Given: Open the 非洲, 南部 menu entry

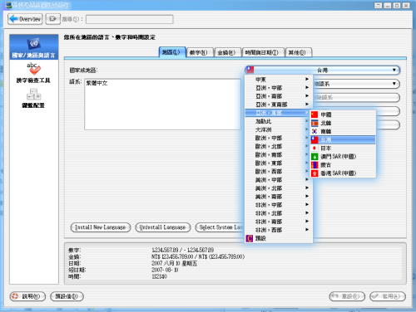Looking at the screenshot, I should click(x=279, y=222).
